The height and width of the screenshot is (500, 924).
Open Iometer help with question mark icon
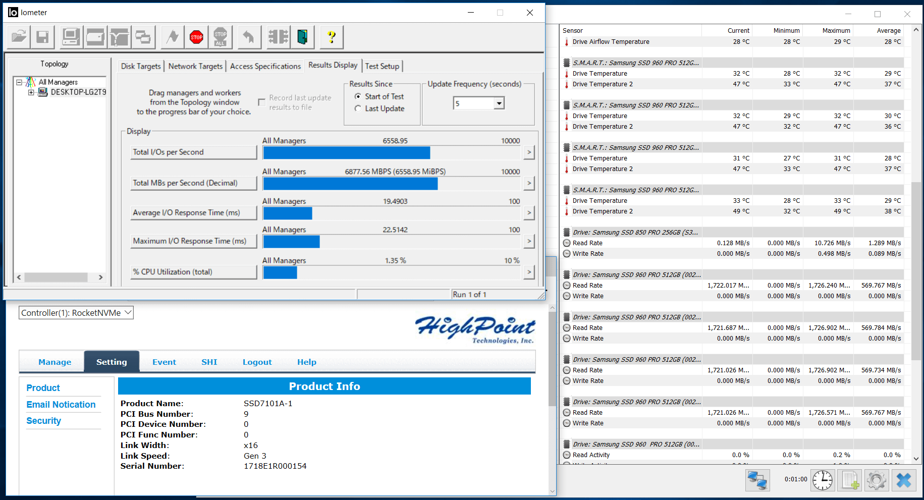[332, 37]
